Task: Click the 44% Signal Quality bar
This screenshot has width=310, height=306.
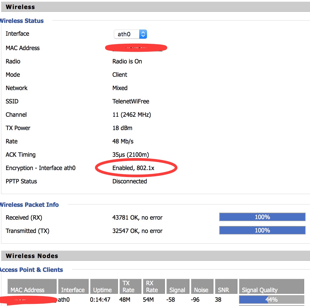Action: click(x=271, y=300)
